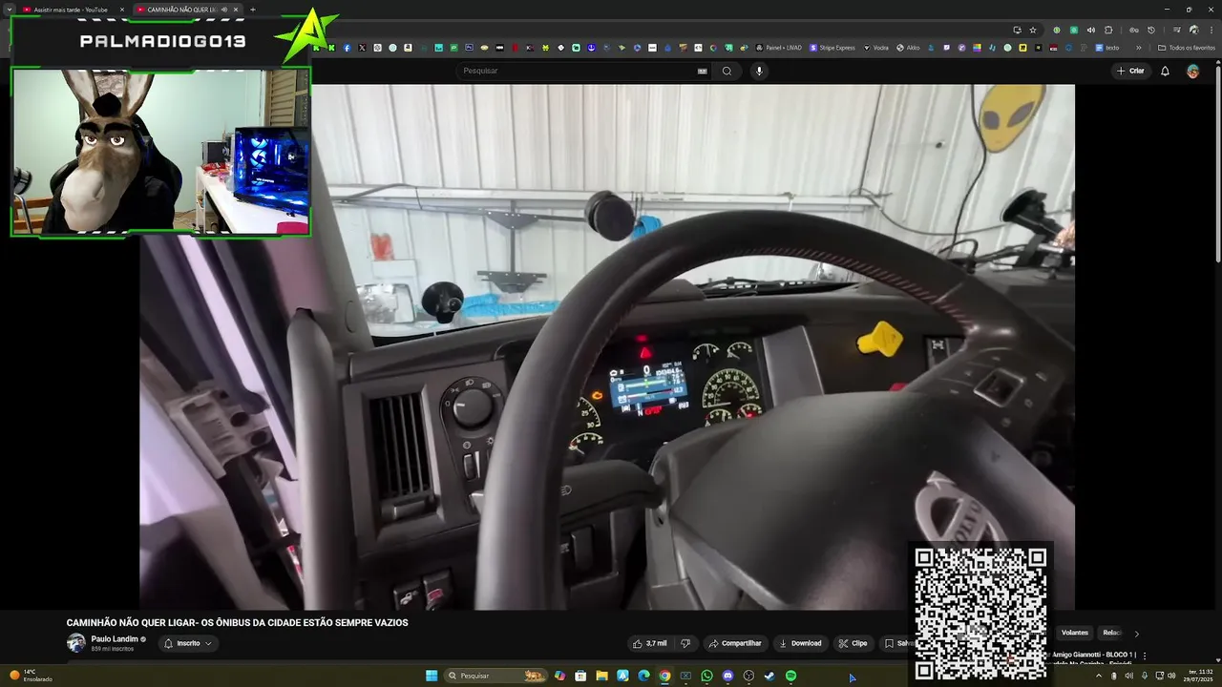This screenshot has width=1222, height=687.
Task: Open Discord from taskbar
Action: coord(727,676)
